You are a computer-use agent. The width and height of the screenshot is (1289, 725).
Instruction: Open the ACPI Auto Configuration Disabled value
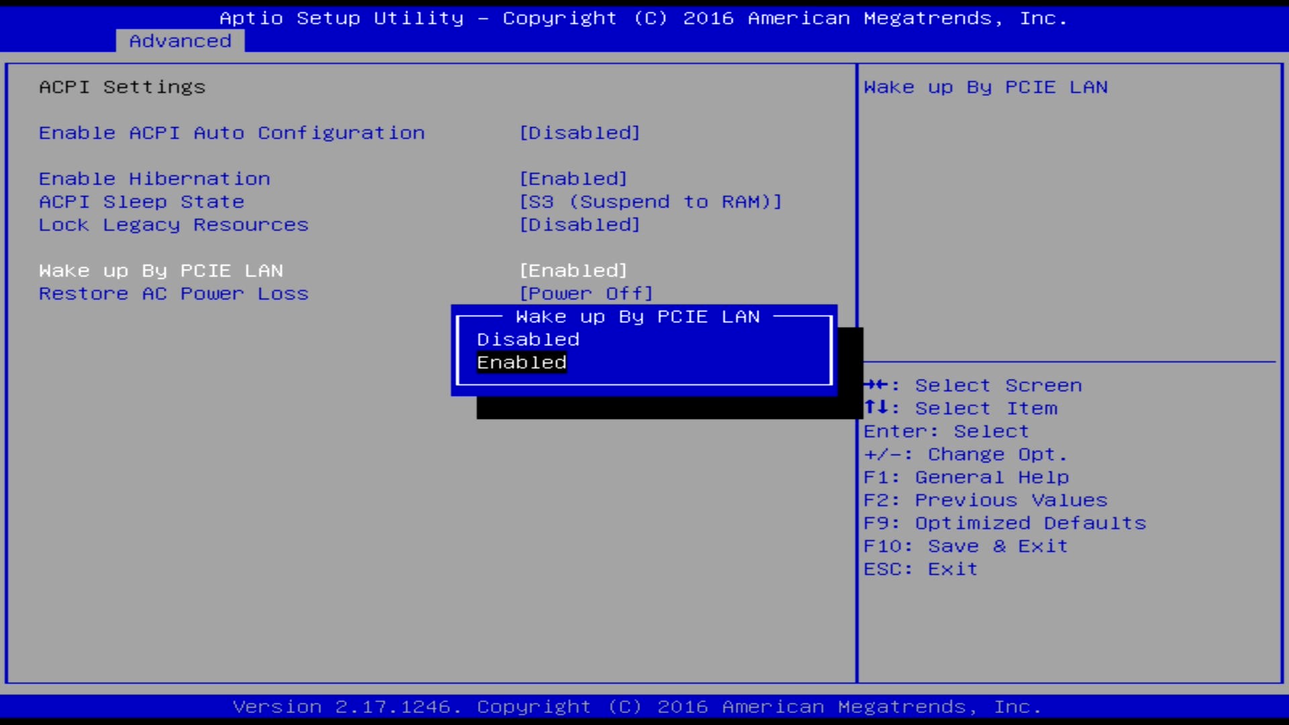(579, 133)
